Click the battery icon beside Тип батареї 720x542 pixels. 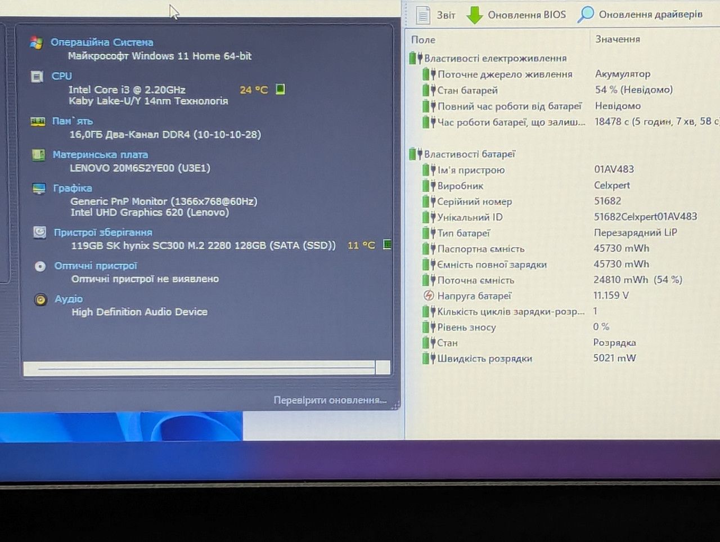coord(429,232)
